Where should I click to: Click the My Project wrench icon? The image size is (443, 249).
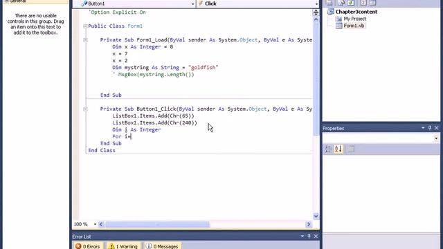pos(338,19)
